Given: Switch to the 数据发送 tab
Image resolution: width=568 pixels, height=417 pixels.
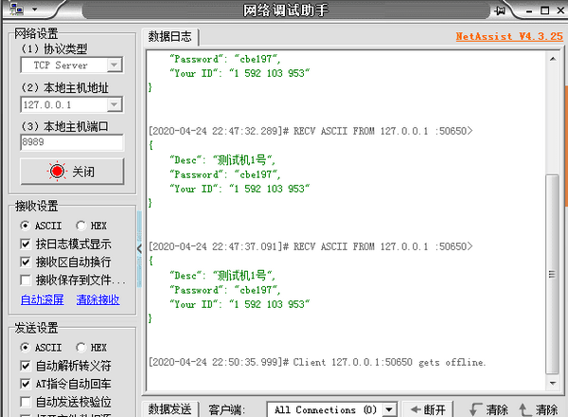Looking at the screenshot, I should pos(169,409).
